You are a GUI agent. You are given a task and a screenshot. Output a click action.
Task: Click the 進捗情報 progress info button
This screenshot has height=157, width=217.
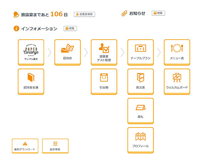click(x=55, y=146)
